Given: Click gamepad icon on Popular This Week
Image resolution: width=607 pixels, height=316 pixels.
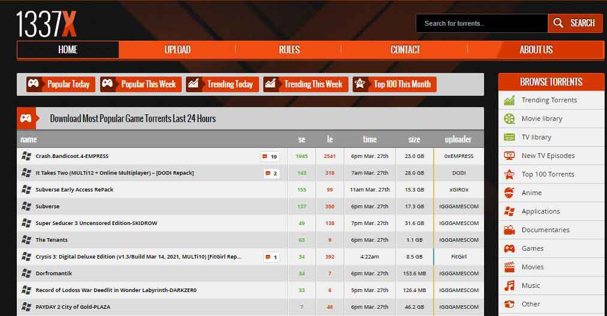Looking at the screenshot, I should point(107,83).
